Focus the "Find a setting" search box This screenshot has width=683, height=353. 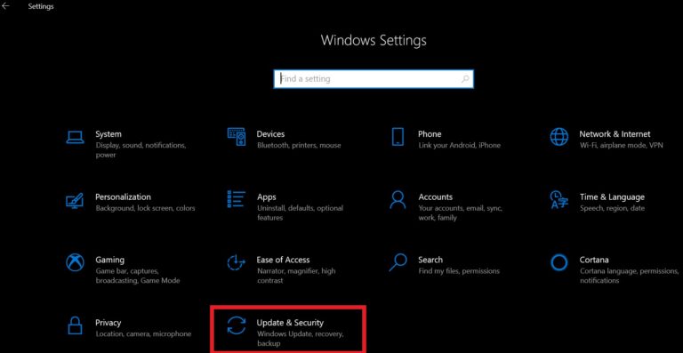click(374, 79)
